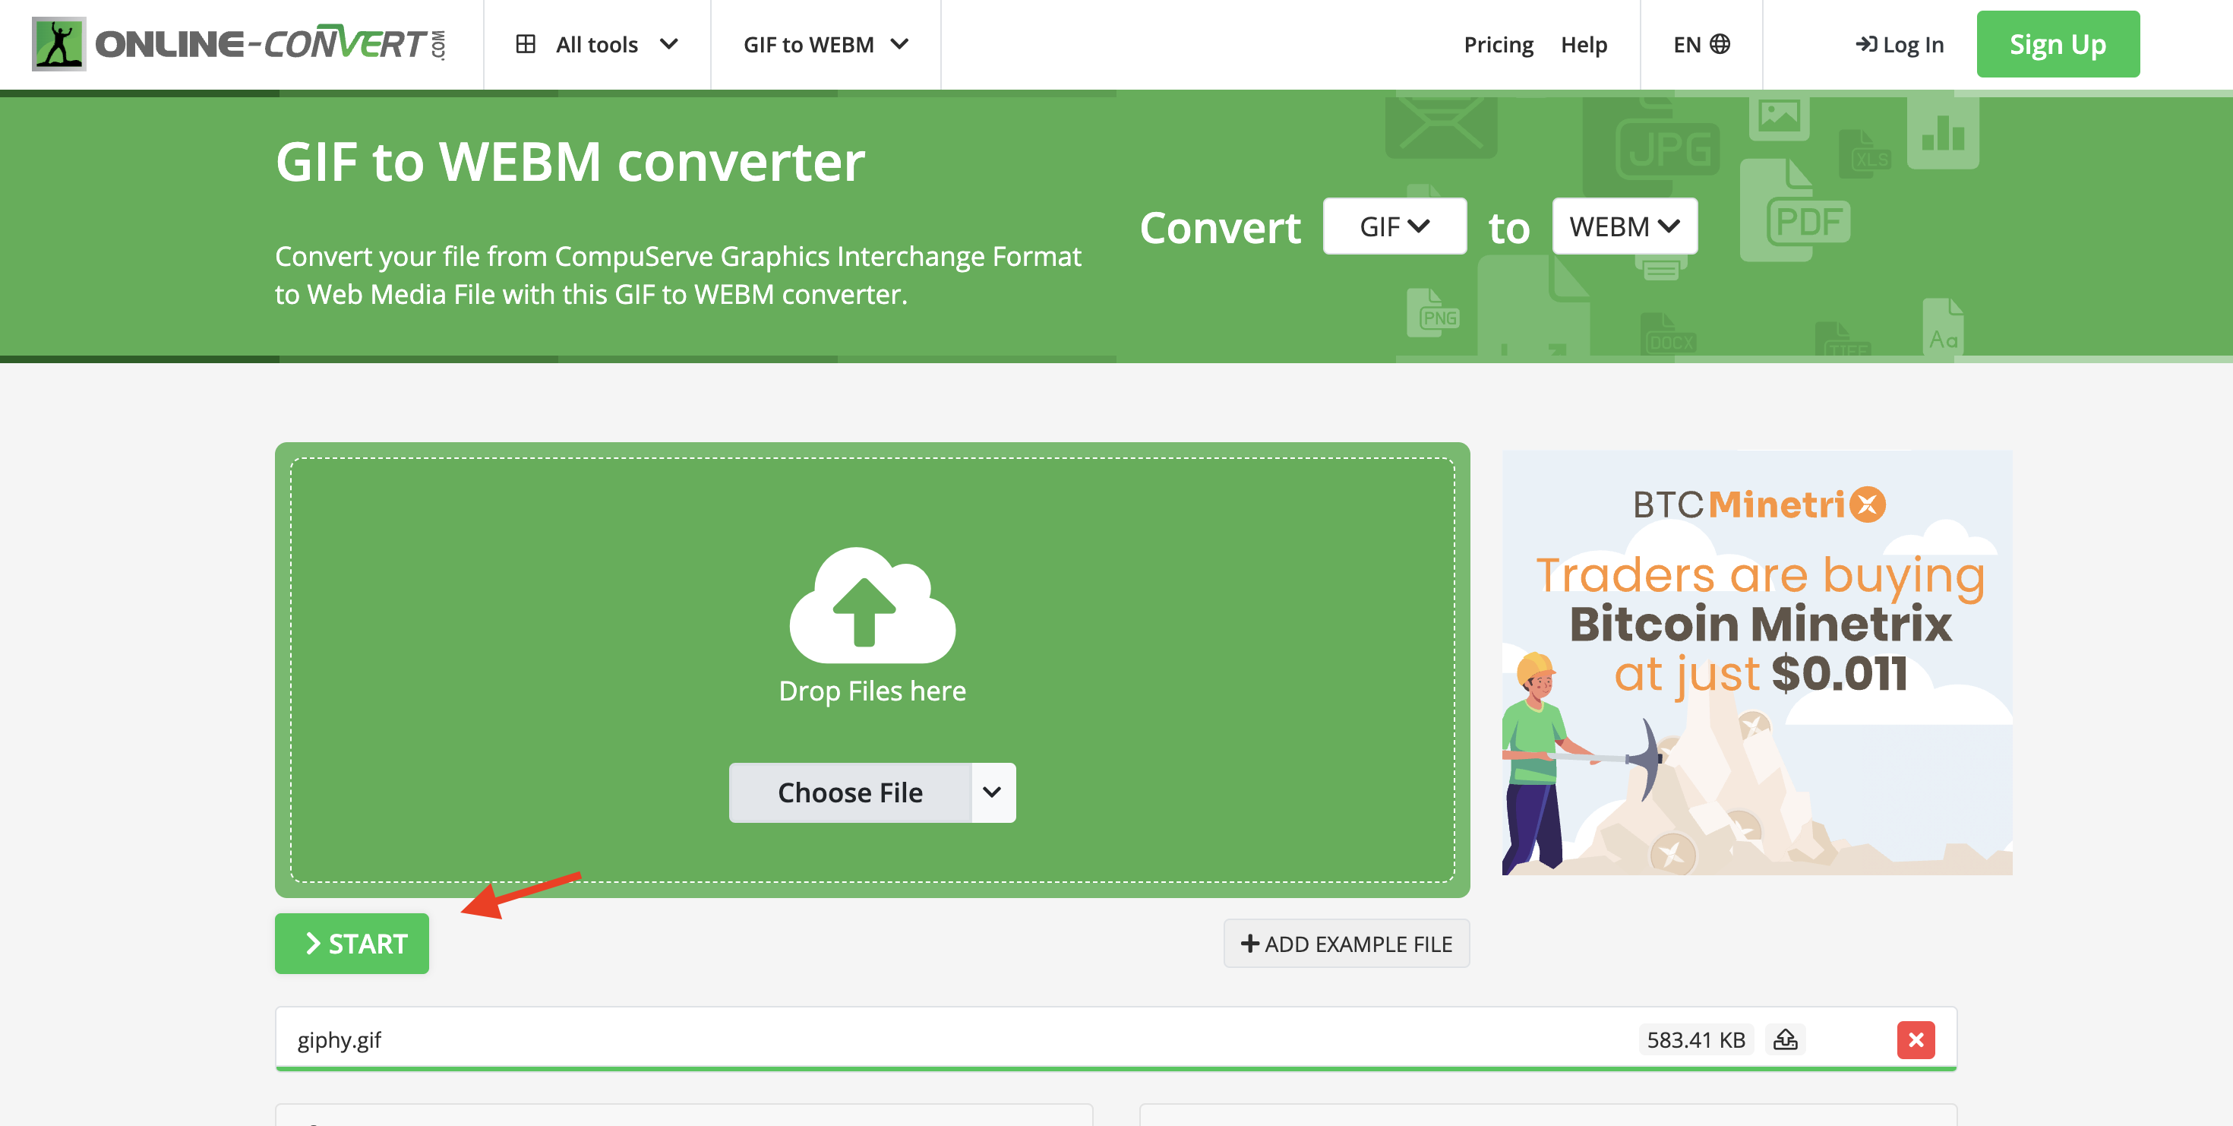Click the All tools grid icon
2233x1126 pixels.
click(x=526, y=44)
